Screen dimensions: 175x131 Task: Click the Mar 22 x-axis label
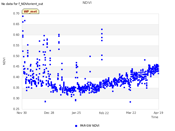point(131,113)
